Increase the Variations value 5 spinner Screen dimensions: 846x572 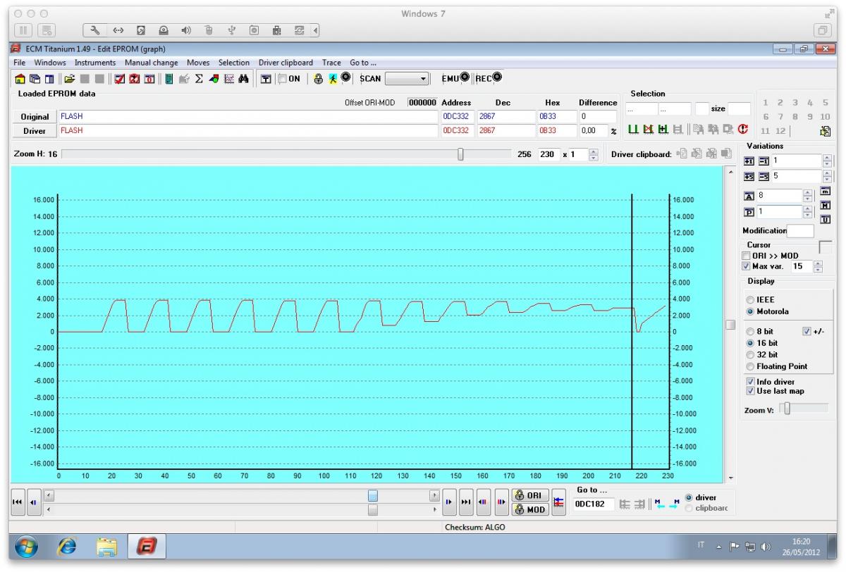(x=827, y=173)
